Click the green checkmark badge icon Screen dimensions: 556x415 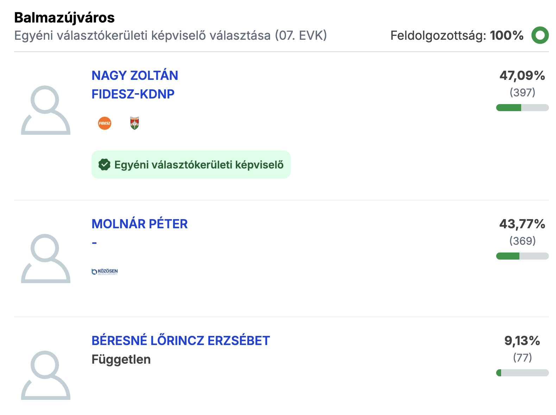(x=105, y=165)
